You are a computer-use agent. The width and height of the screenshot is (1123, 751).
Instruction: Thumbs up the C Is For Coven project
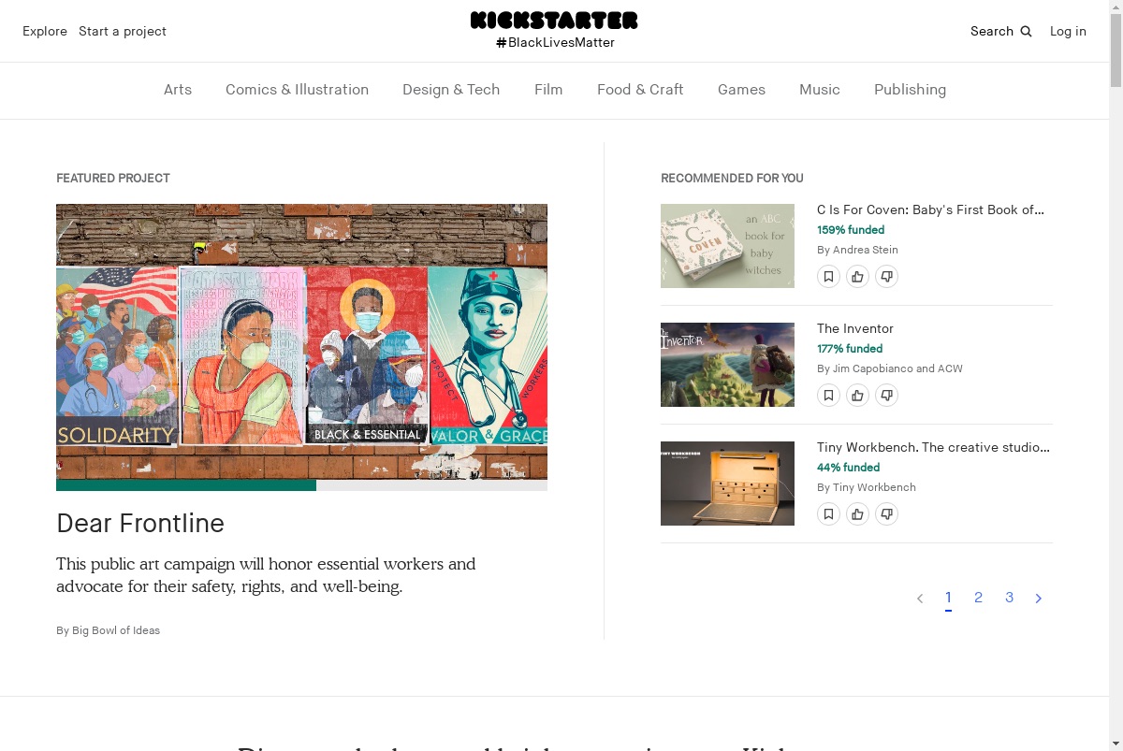point(857,276)
